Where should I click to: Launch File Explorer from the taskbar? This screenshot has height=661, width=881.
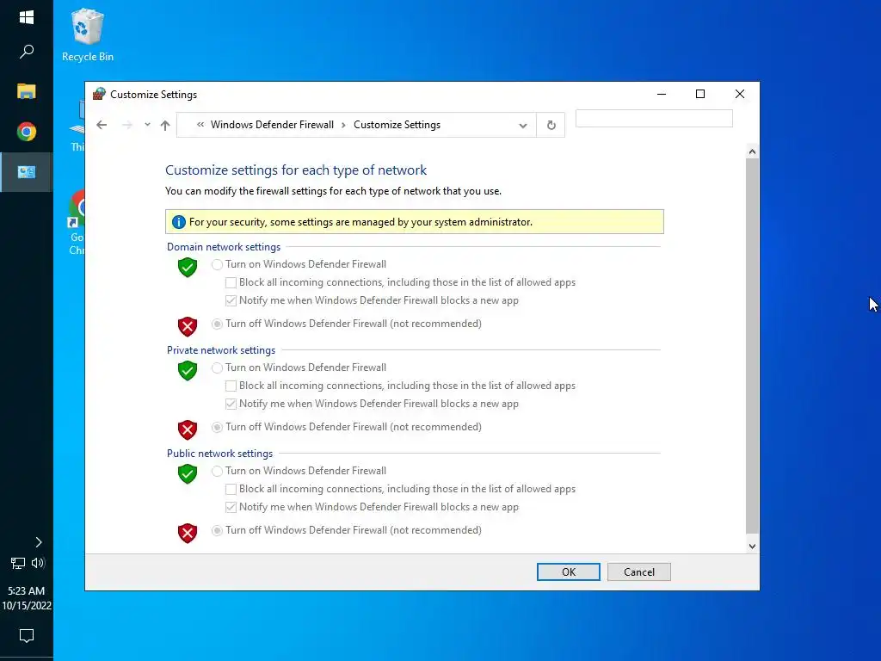[27, 91]
